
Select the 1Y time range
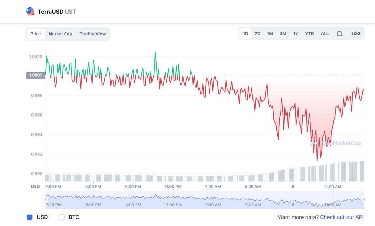[x=296, y=33]
